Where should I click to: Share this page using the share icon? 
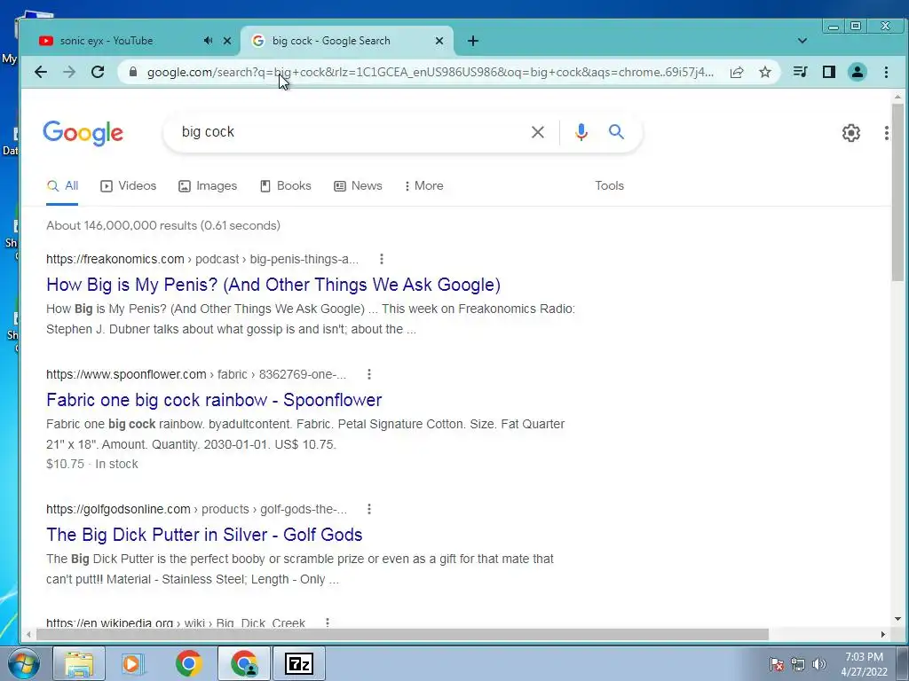tap(737, 72)
